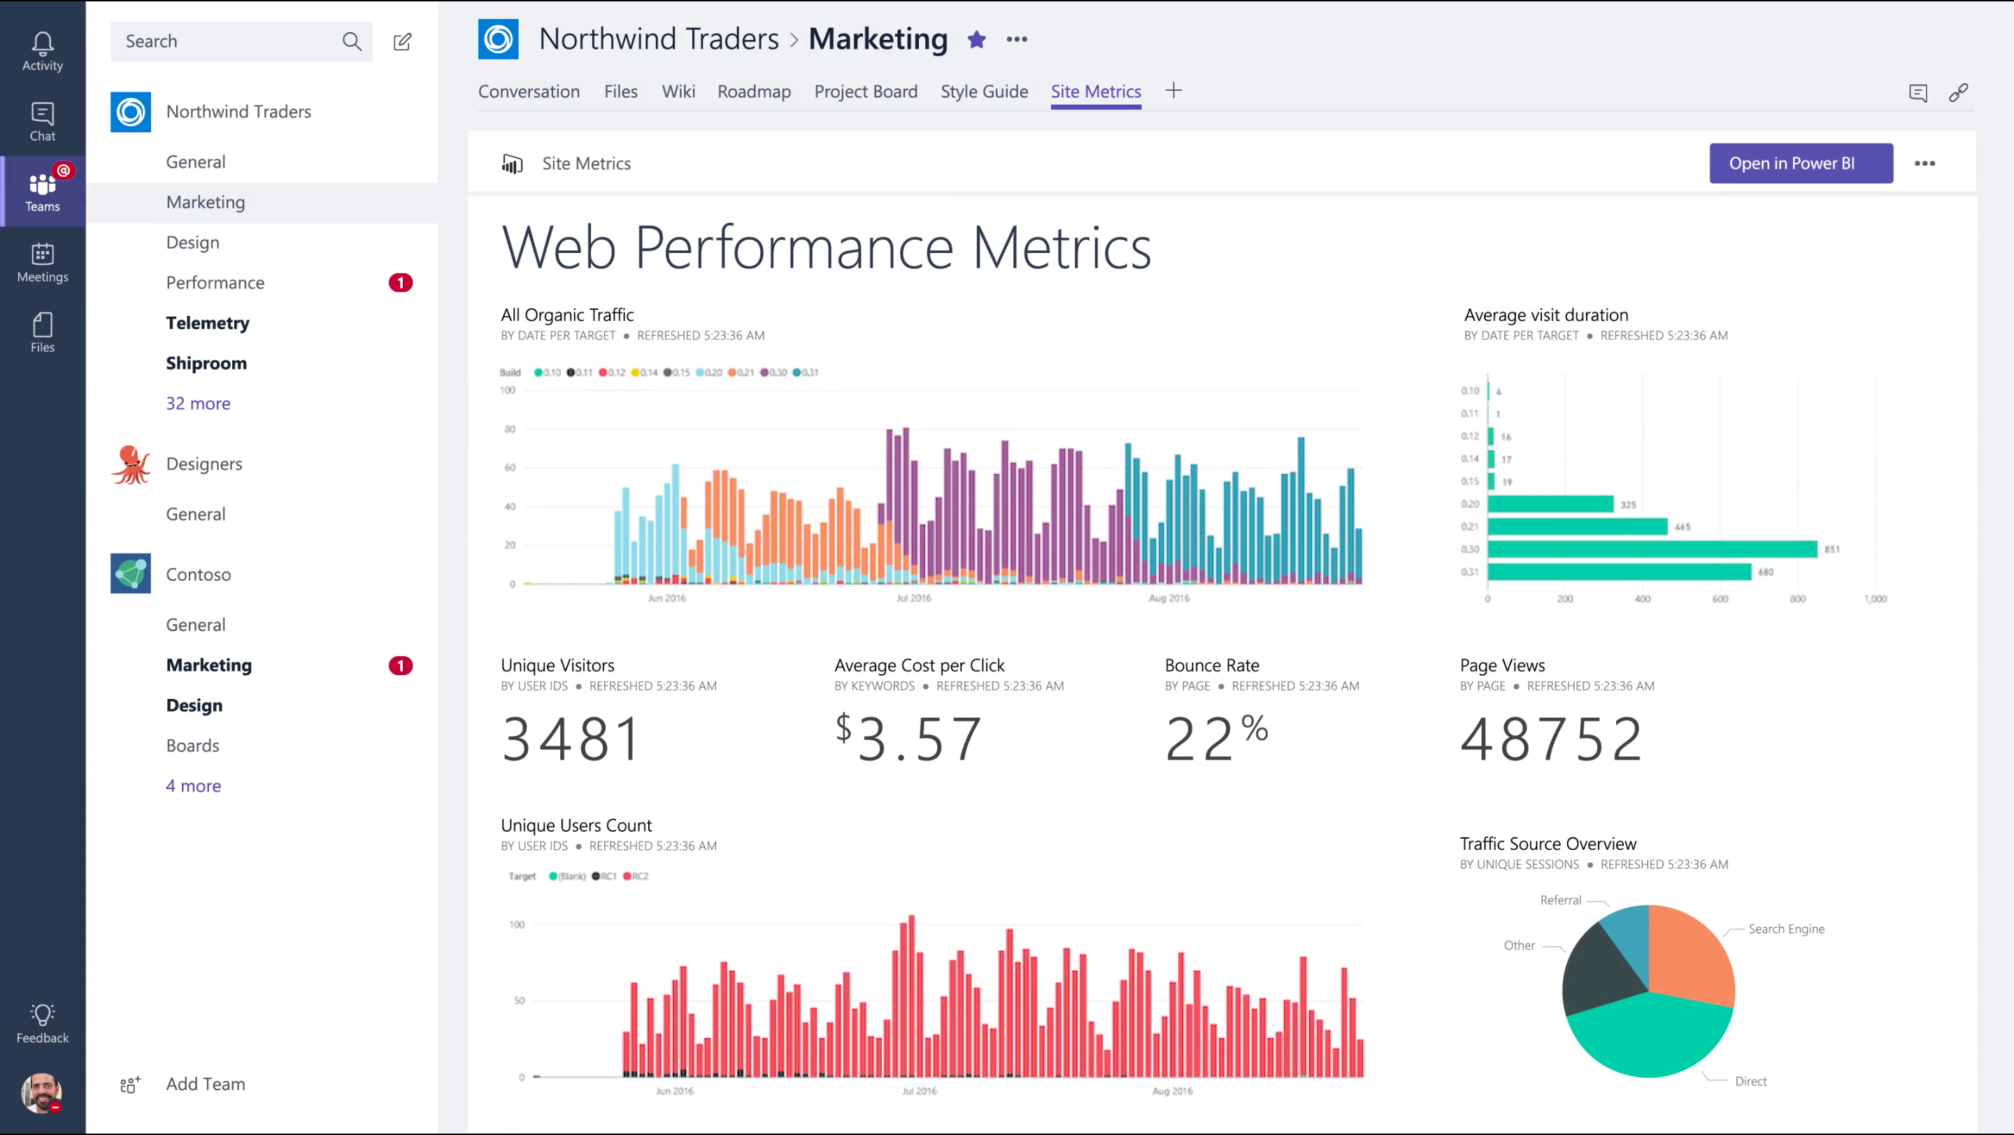The height and width of the screenshot is (1135, 2014).
Task: Click Designers team name
Action: (204, 464)
